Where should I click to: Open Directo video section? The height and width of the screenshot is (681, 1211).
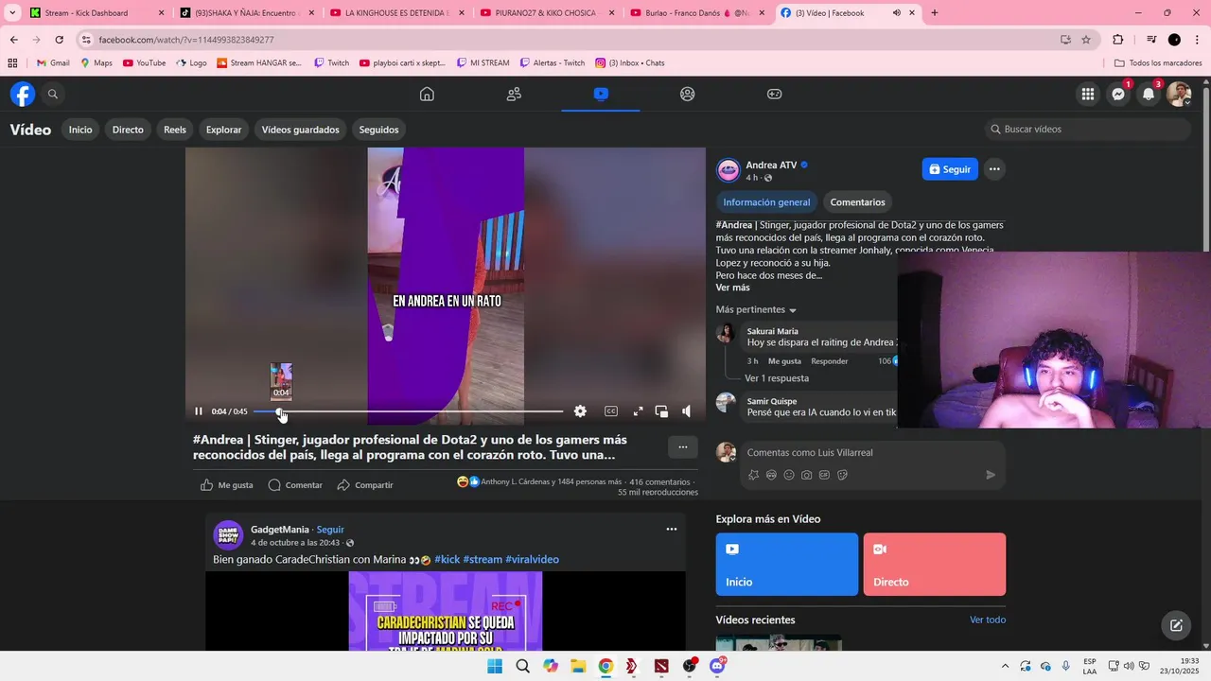click(x=128, y=130)
